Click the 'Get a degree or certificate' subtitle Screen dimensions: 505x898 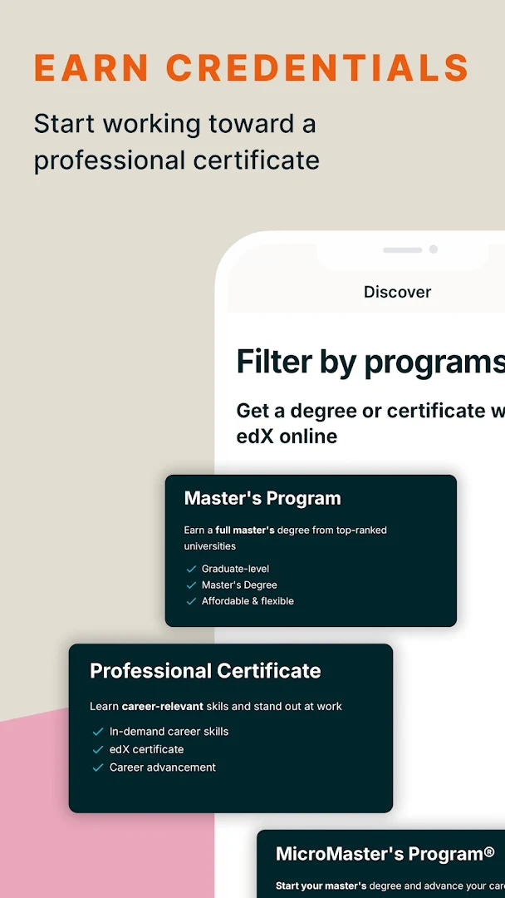370,423
